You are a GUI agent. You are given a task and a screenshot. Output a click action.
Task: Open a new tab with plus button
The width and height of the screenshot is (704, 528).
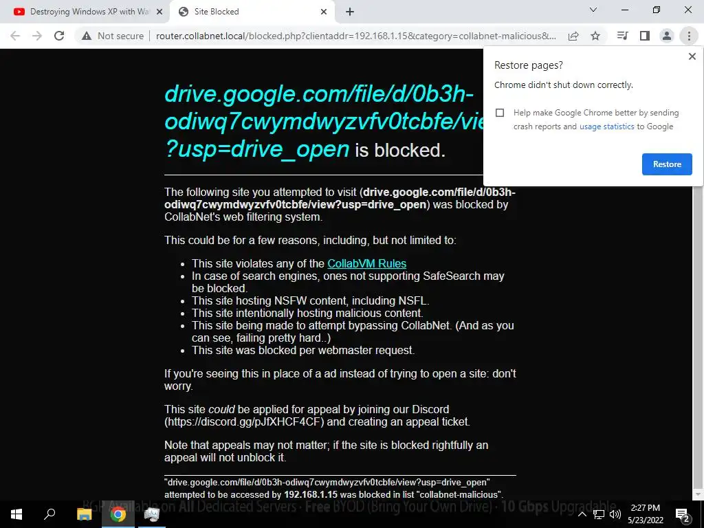(x=350, y=12)
